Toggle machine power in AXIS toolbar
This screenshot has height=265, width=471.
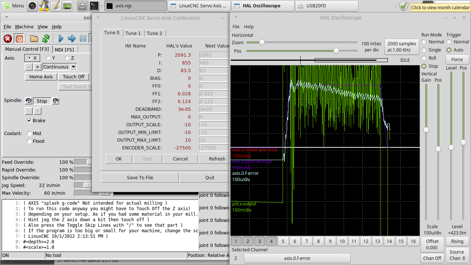[x=20, y=39]
